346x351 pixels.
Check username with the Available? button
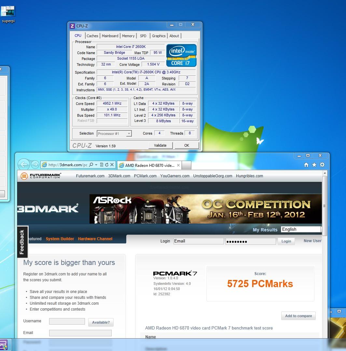point(101,322)
